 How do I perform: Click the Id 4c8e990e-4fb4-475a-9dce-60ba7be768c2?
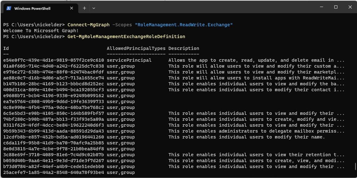54,107
